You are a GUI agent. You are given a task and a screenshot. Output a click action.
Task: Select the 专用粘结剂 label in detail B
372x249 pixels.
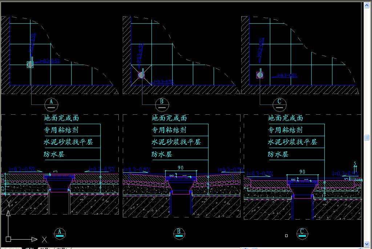tap(169, 130)
